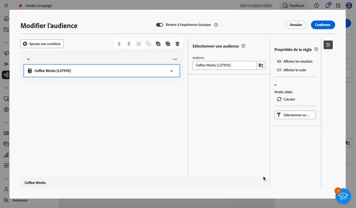Click the Audience field Coffee Works (LST970)
The image size is (356, 208).
point(225,66)
